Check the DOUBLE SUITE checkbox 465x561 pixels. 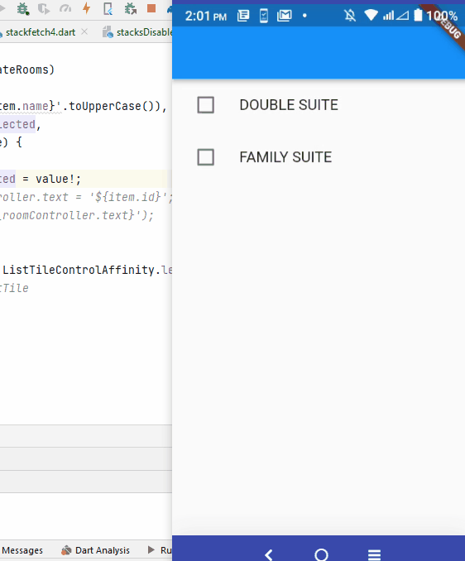click(x=206, y=105)
